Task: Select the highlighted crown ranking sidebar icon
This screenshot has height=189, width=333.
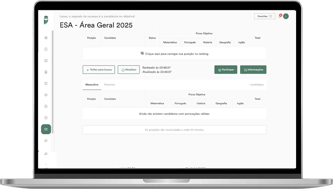Action: [46, 129]
